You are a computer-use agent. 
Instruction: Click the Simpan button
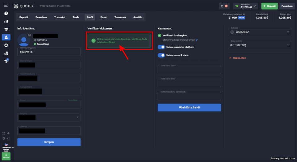(x=49, y=142)
